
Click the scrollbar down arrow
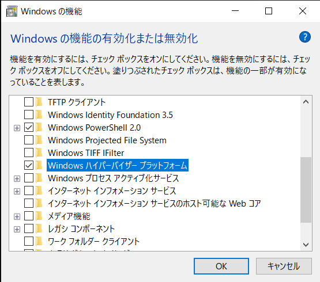306,245
